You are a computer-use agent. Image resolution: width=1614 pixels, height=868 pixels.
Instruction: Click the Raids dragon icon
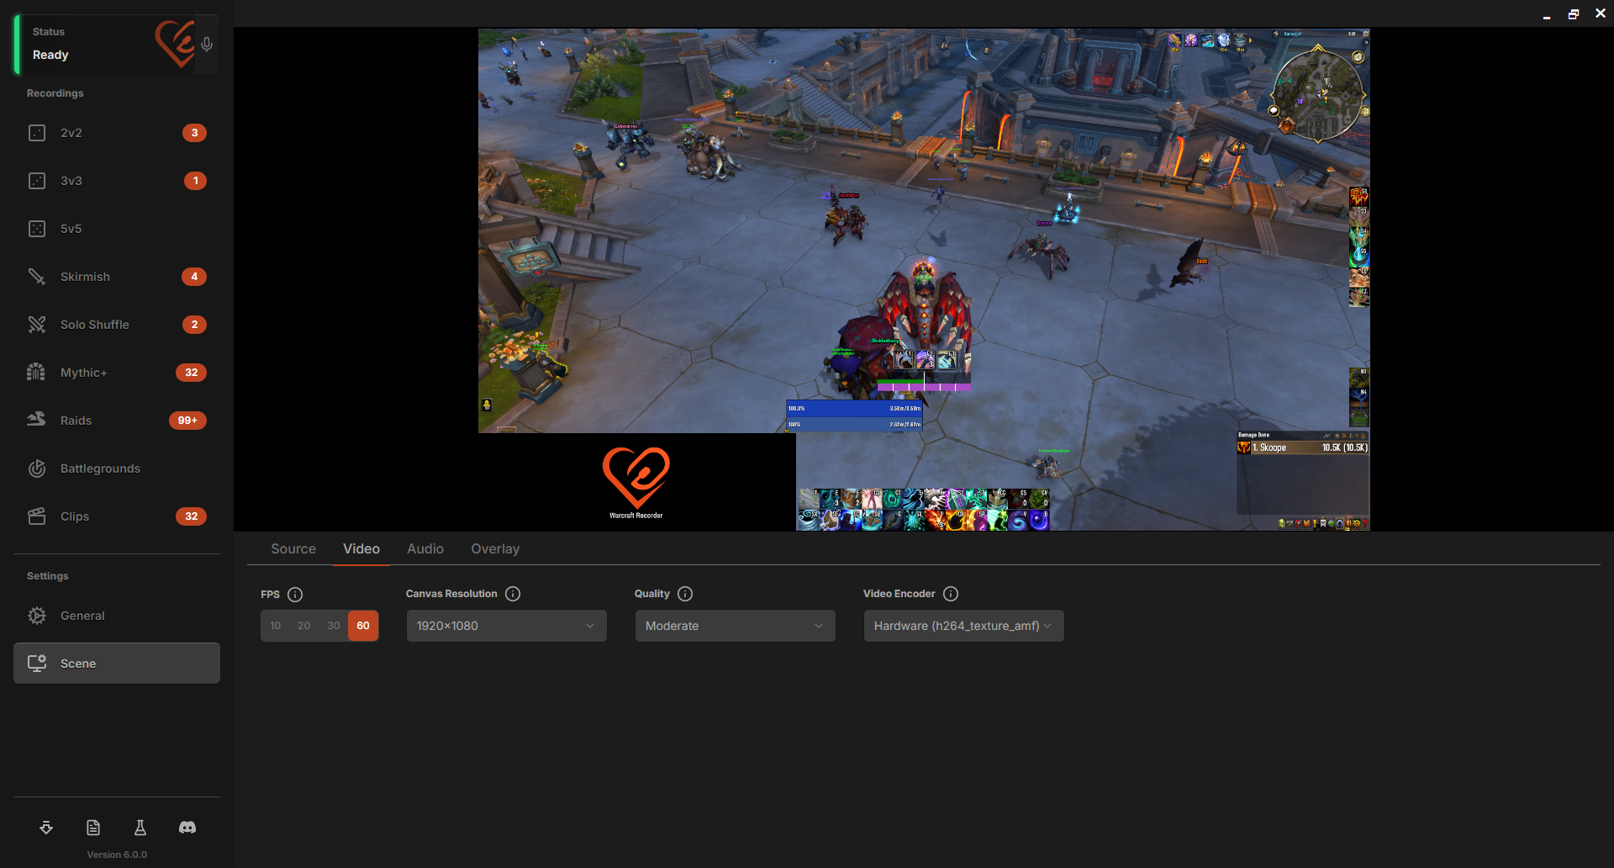pos(36,419)
